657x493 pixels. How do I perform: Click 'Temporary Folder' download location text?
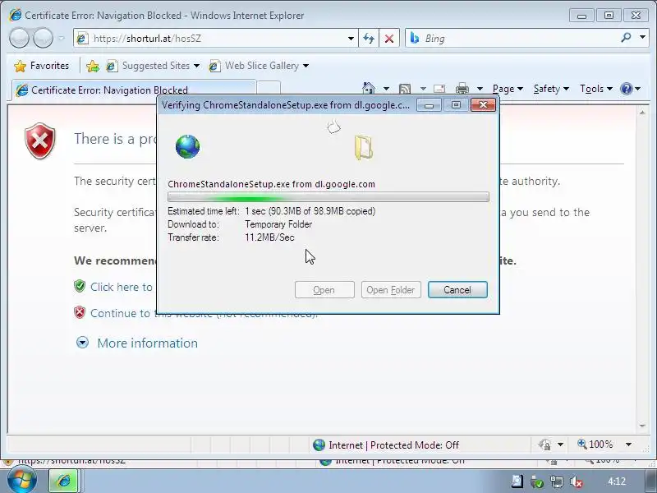[278, 224]
